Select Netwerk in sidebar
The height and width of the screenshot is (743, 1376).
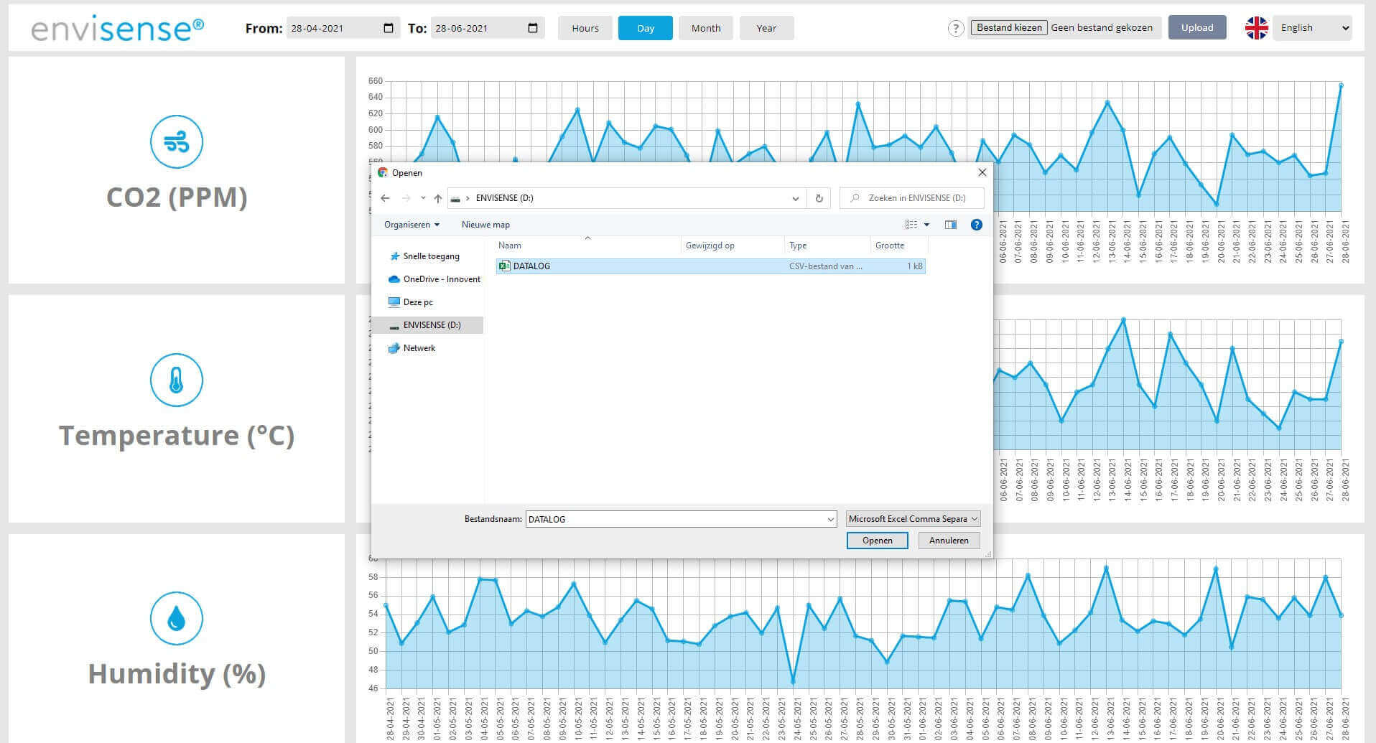(x=412, y=348)
